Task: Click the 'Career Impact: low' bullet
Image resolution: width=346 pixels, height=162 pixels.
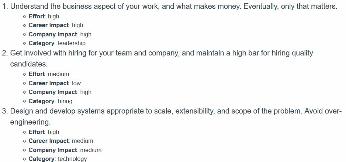Action: coord(55,83)
